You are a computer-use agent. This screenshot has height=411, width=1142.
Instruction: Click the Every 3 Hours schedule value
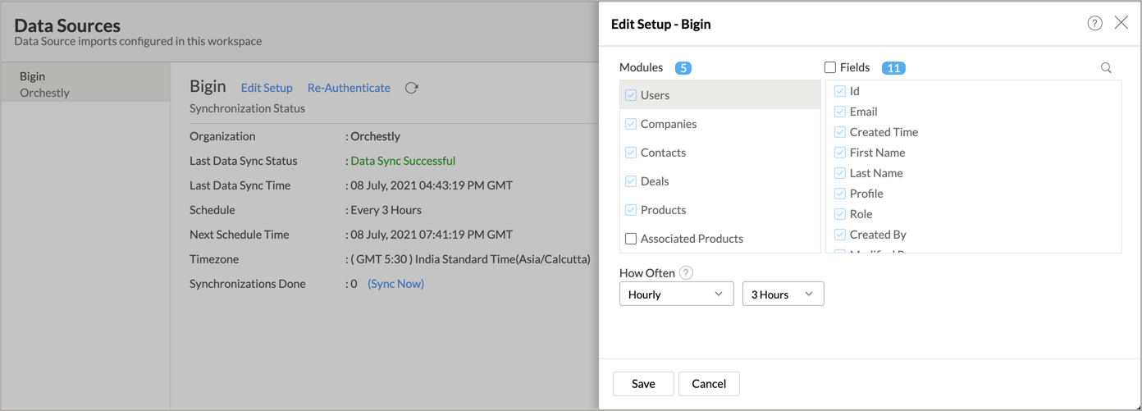pyautogui.click(x=386, y=210)
